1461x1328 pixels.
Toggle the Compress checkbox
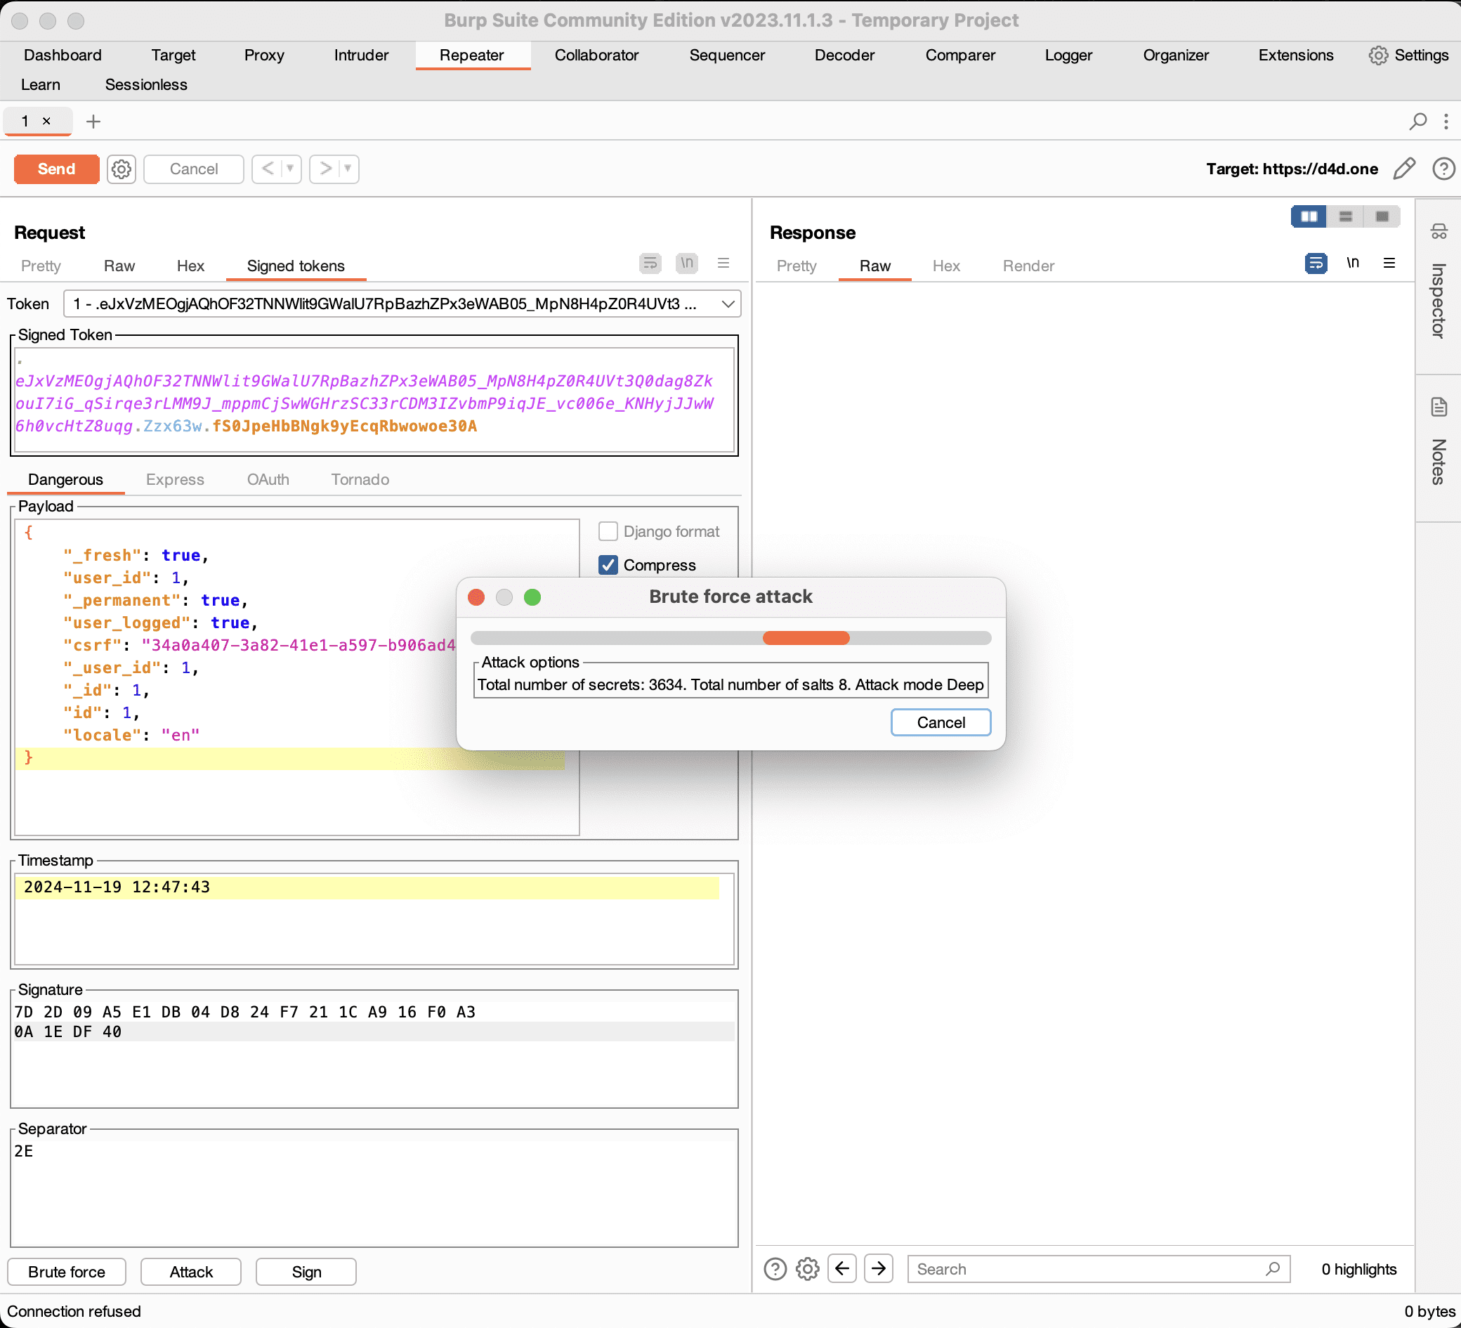click(x=611, y=564)
